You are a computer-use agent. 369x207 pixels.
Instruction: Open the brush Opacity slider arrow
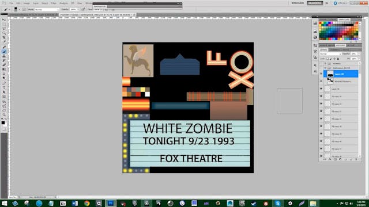78,9
